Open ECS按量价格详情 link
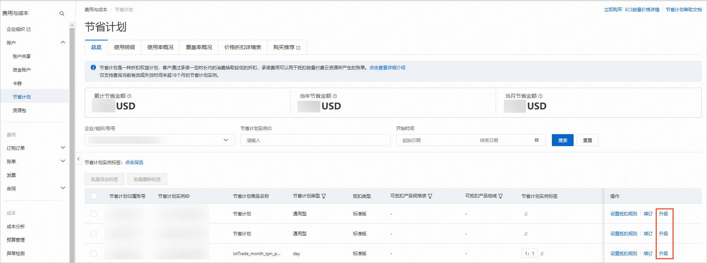Image resolution: width=707 pixels, height=263 pixels. (642, 10)
